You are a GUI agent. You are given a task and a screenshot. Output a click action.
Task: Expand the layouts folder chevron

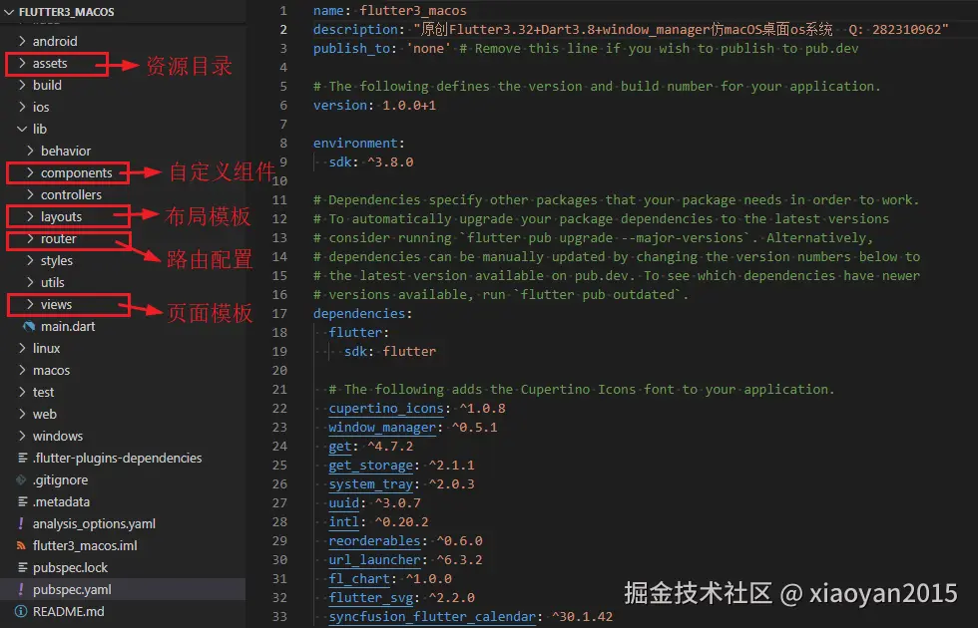[31, 216]
